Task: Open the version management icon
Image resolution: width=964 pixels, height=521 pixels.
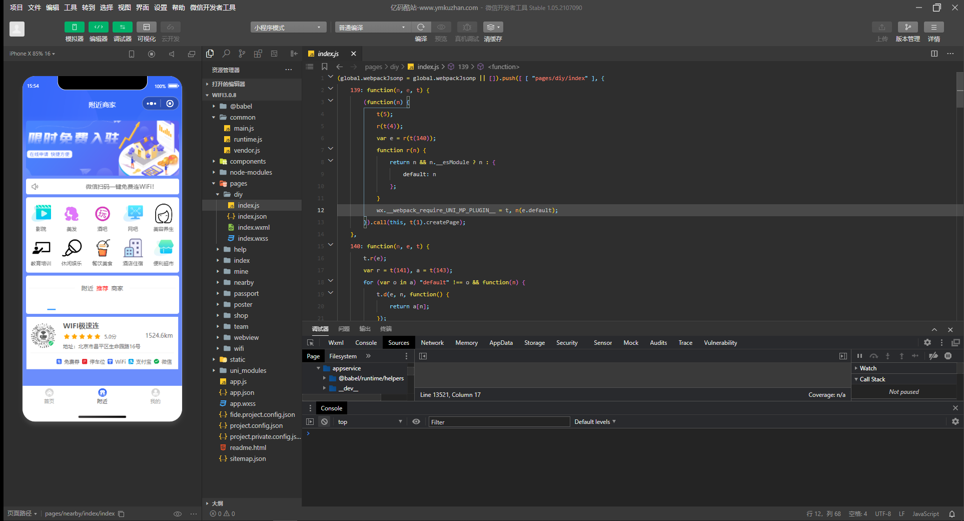Action: [x=908, y=27]
